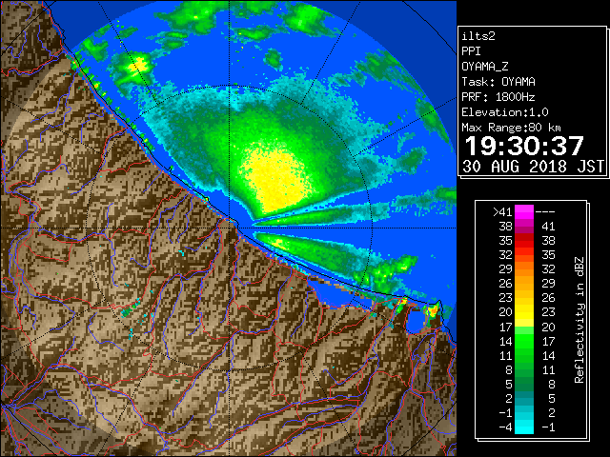Pick the cyan -4 to -1 dBZ swatch

pos(524,427)
